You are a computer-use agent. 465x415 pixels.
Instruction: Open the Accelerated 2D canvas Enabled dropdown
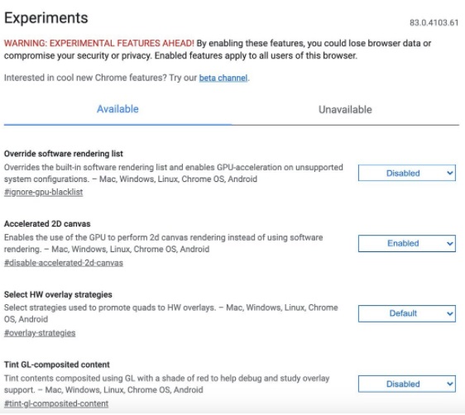pyautogui.click(x=406, y=244)
